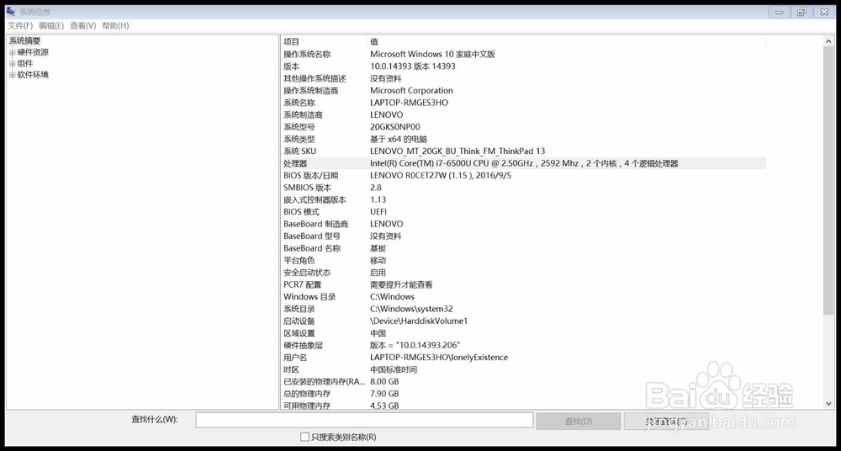This screenshot has height=451, width=841.
Task: Restore down the 系统信息 window
Action: point(801,12)
